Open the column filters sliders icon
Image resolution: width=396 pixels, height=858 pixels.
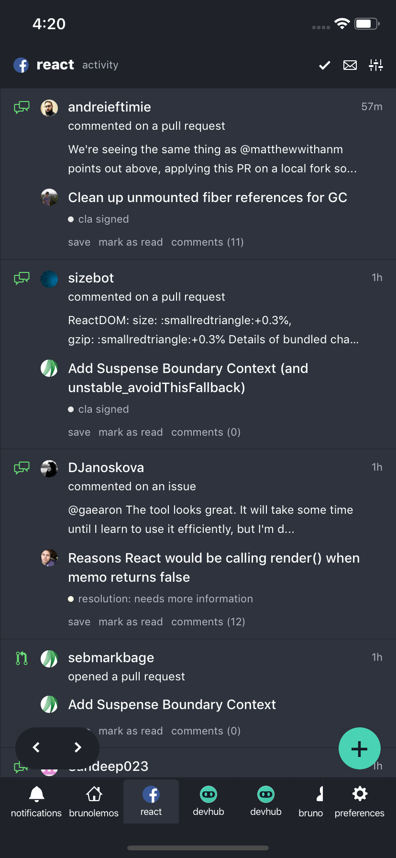(x=376, y=65)
